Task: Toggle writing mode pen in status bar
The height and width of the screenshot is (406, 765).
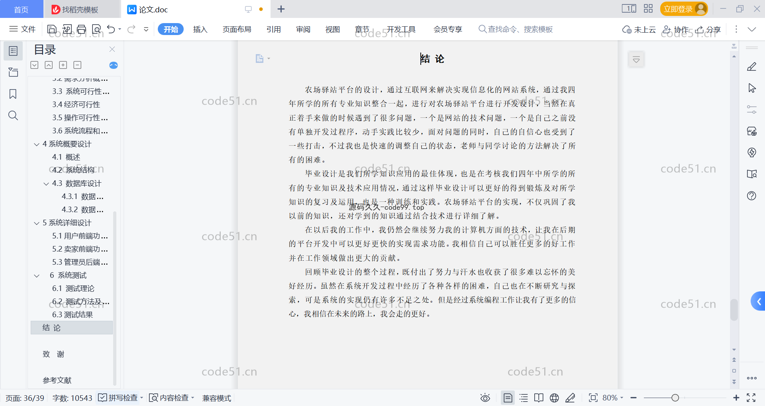Action: [x=570, y=398]
